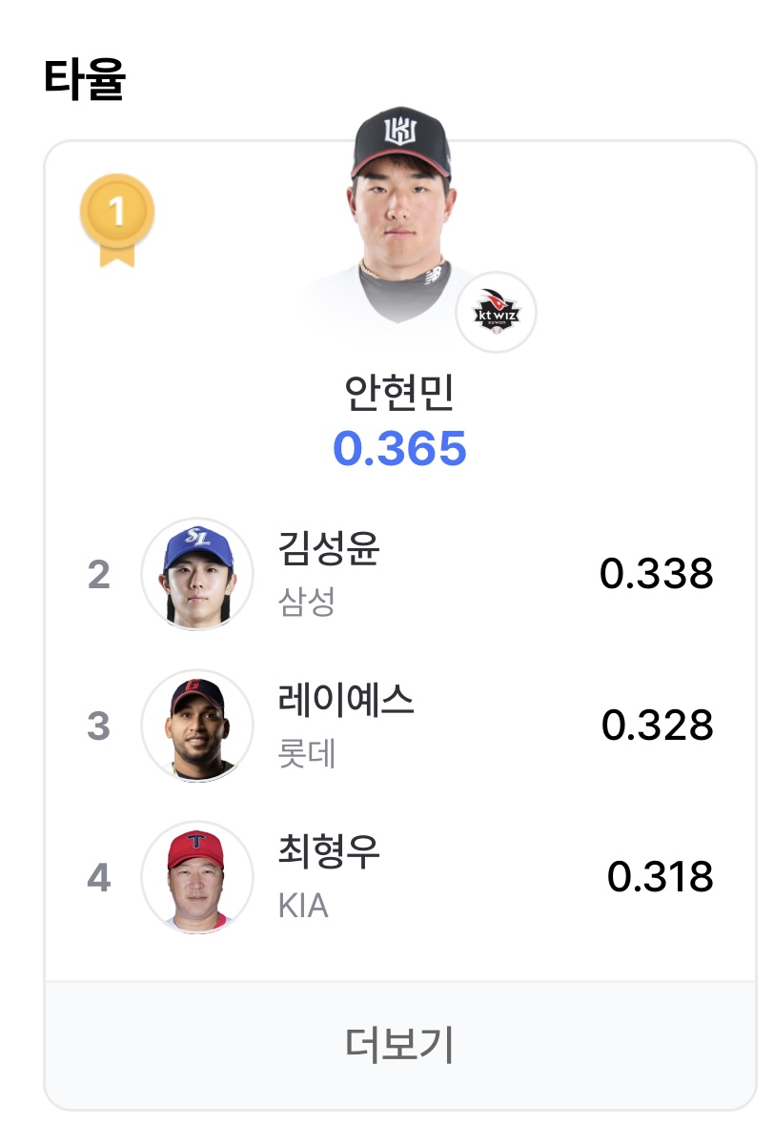Viewport: 774px width, 1145px height.
Task: Tap the KIA team label
Action: pyautogui.click(x=303, y=905)
